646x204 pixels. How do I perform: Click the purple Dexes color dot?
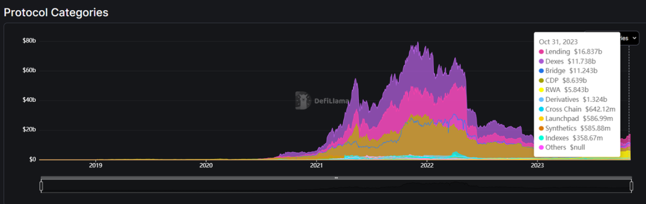click(541, 61)
